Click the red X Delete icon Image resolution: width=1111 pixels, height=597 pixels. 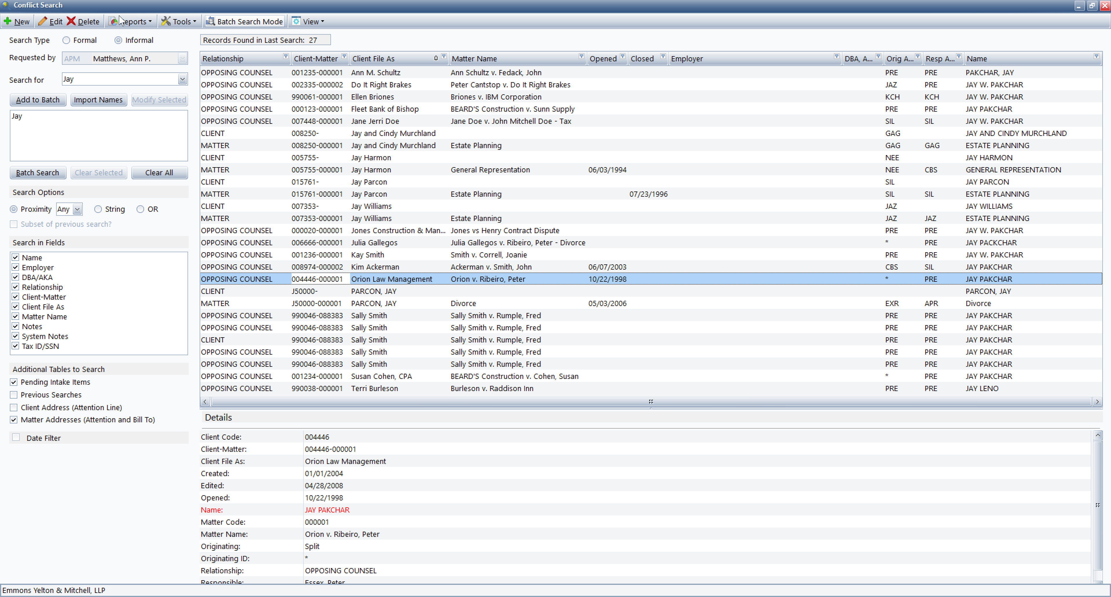71,21
